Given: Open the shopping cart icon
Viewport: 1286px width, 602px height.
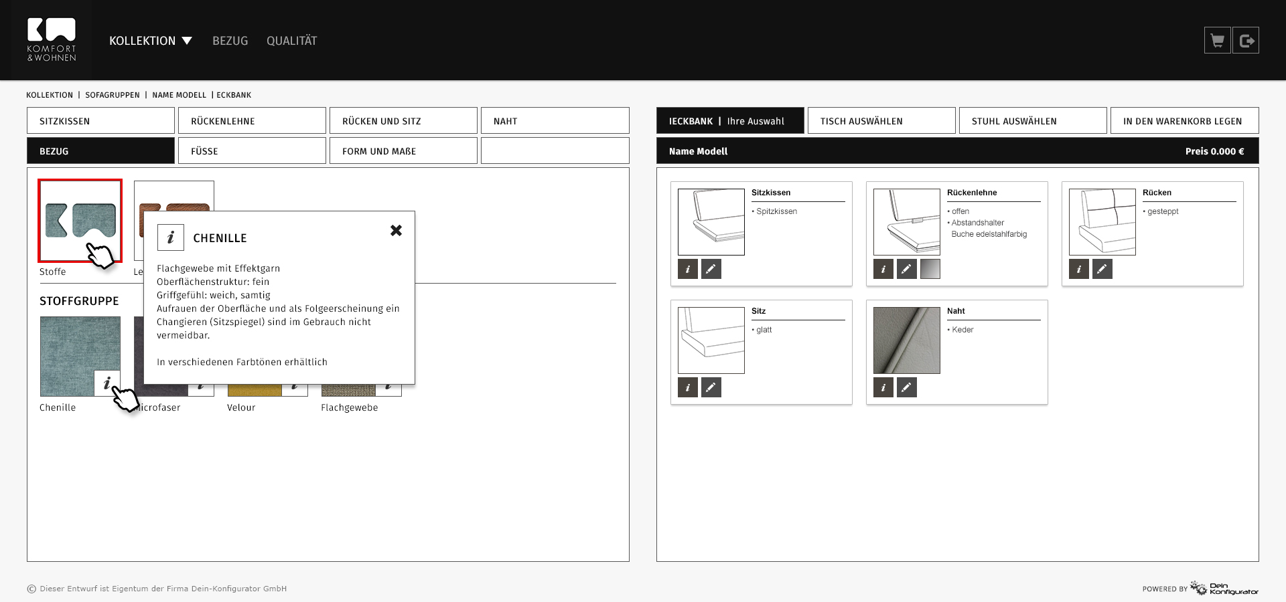Looking at the screenshot, I should click(1217, 41).
